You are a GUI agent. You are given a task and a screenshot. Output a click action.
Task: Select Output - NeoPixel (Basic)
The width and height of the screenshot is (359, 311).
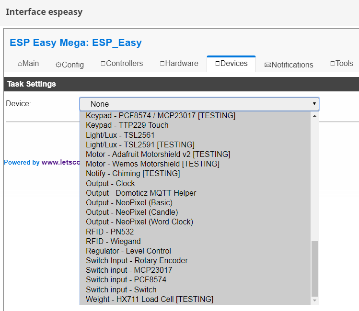[196, 202]
